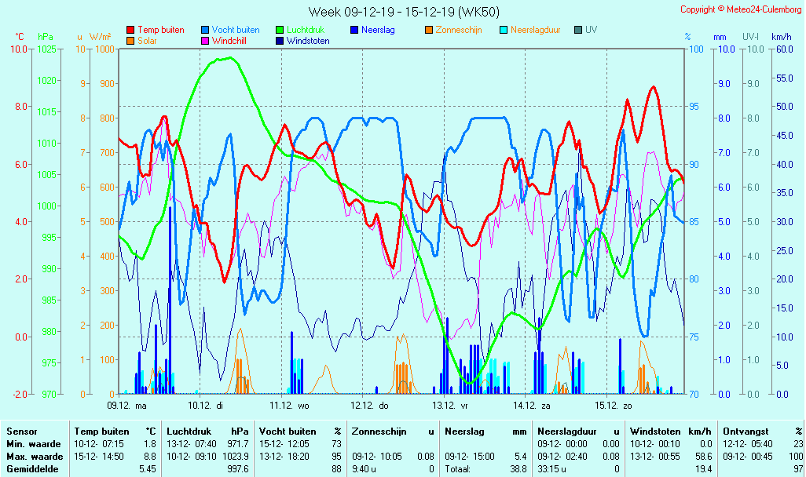Click the cyan Neerslagduur legend swatch
806x477 pixels.
tap(504, 30)
